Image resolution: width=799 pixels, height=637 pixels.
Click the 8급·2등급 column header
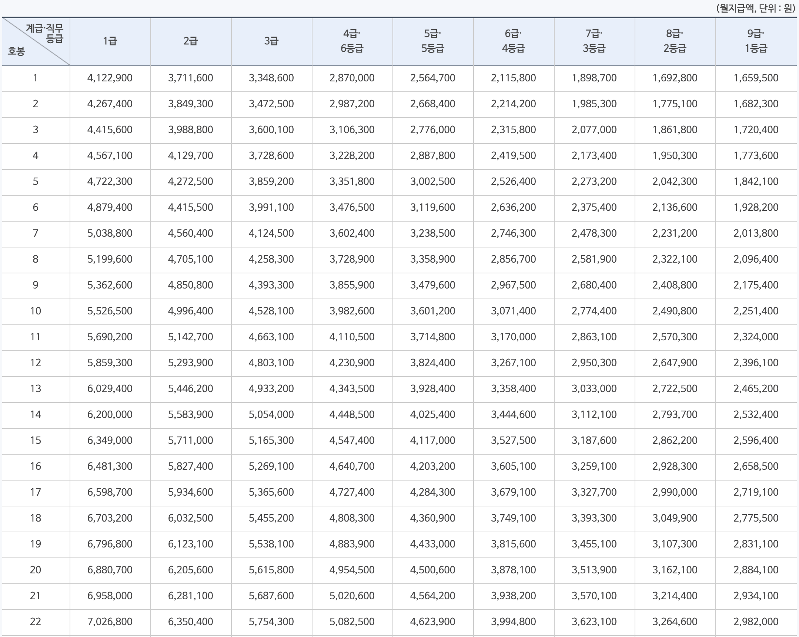pyautogui.click(x=675, y=41)
